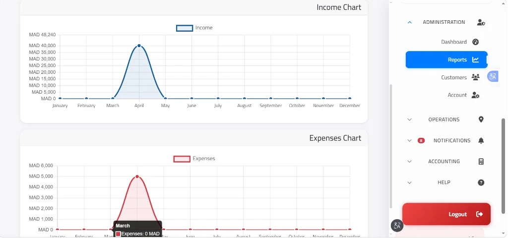Click the April expenses peak point
Screen dimensions: 508x238
pyautogui.click(x=137, y=177)
